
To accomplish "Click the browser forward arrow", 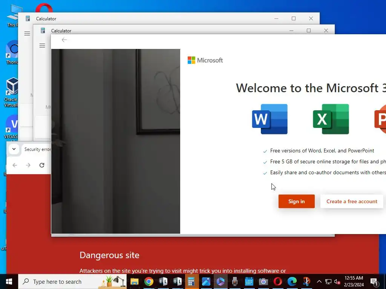I will tap(28, 165).
